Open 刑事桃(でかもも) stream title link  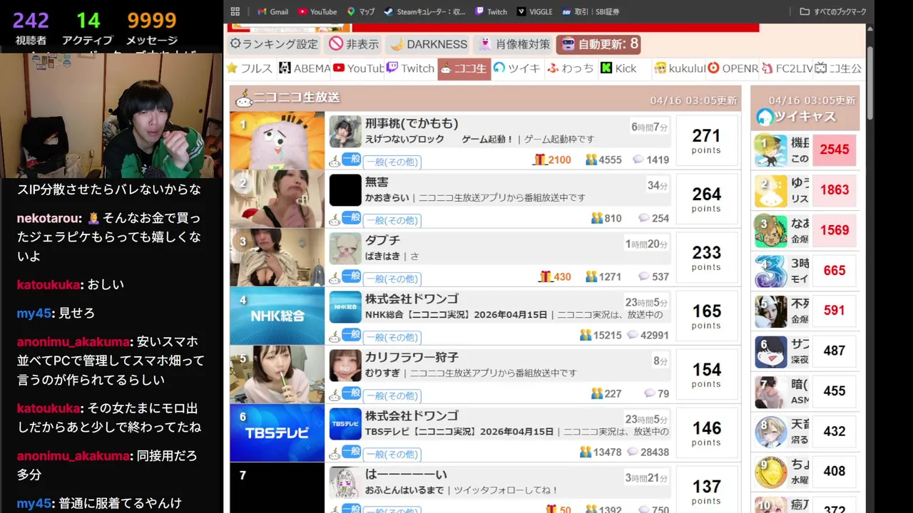(412, 123)
